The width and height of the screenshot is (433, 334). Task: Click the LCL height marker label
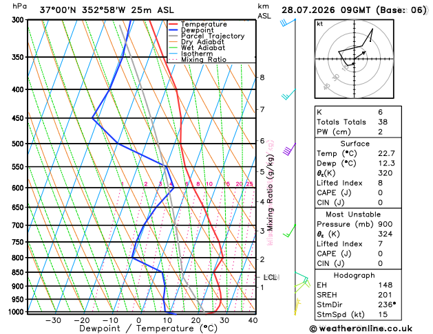271,277
